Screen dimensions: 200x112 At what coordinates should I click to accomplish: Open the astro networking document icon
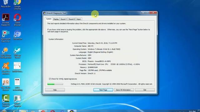17,84
